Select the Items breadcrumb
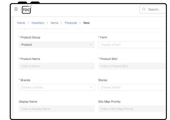This screenshot has width=170, height=120. [x=54, y=23]
